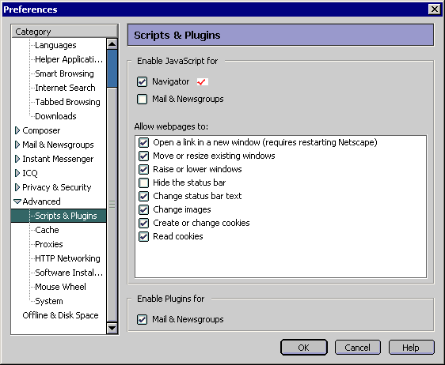The height and width of the screenshot is (365, 445).
Task: Click the OK button
Action: coord(304,348)
